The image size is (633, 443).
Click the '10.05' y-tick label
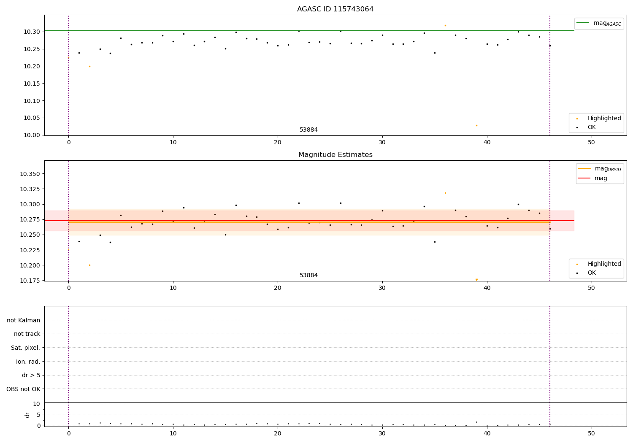coord(32,118)
